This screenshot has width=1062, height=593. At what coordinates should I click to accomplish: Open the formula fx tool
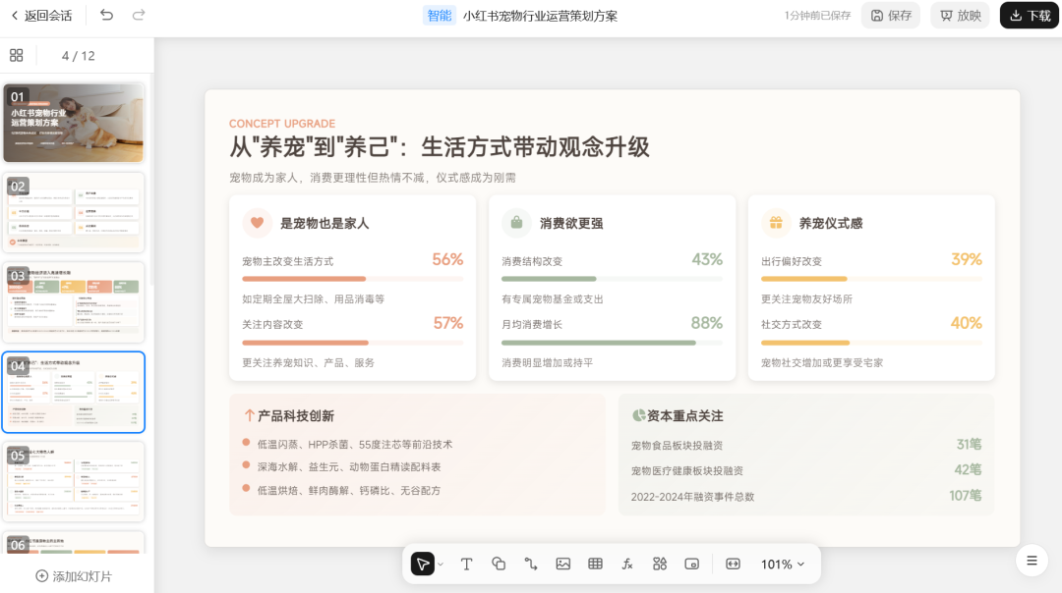pos(627,564)
